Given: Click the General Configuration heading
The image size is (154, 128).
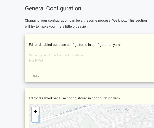Looking at the screenshot, I should (53, 8).
